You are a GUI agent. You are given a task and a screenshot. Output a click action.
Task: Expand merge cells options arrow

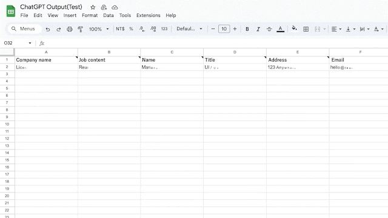[324, 29]
